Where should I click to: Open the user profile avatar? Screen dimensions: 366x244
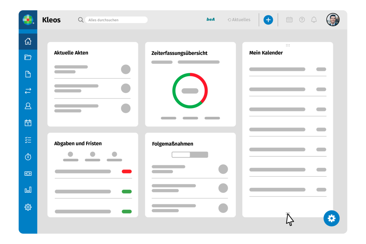click(x=333, y=20)
